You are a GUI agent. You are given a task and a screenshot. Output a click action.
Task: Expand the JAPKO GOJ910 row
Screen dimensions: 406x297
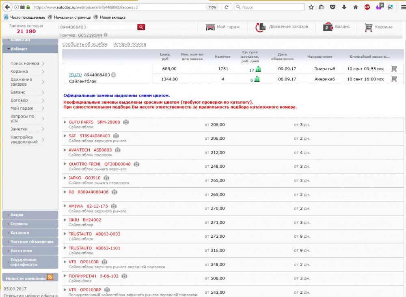point(65,178)
